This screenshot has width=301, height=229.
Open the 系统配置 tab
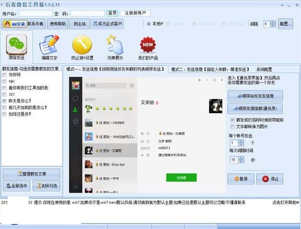tap(264, 69)
